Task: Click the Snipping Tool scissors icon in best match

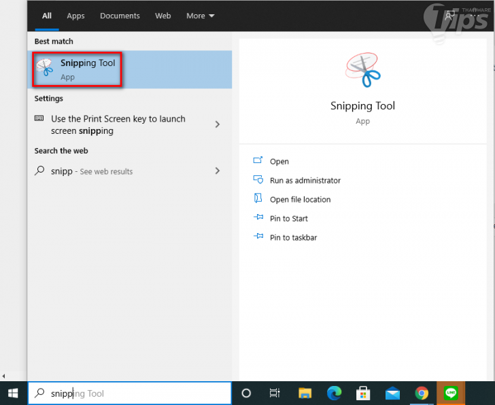Action: pyautogui.click(x=44, y=67)
